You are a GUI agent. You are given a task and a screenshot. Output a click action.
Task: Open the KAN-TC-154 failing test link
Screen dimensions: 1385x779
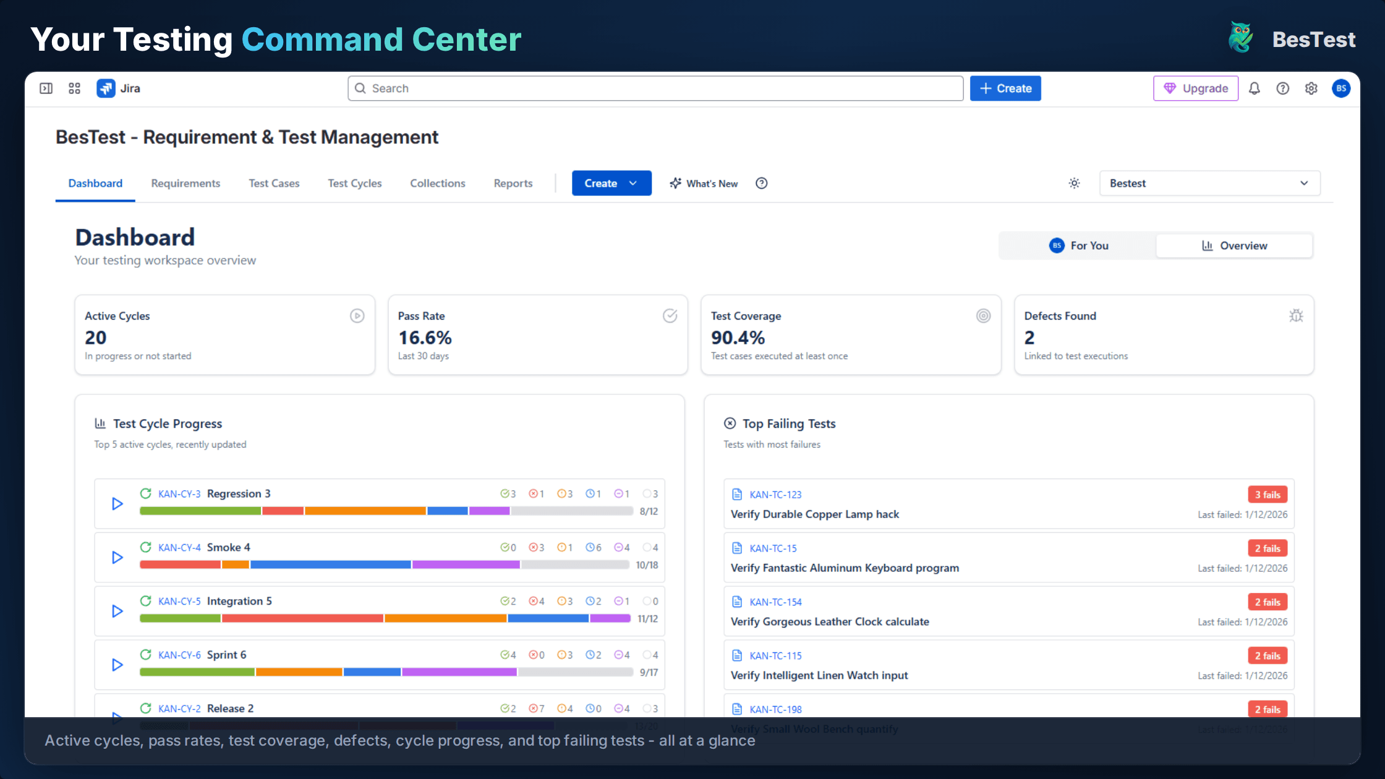coord(775,602)
